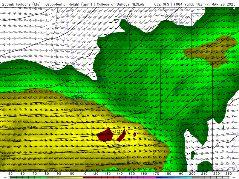Click the 10500 height contour label
The height and width of the screenshot is (179, 239).
119,132
